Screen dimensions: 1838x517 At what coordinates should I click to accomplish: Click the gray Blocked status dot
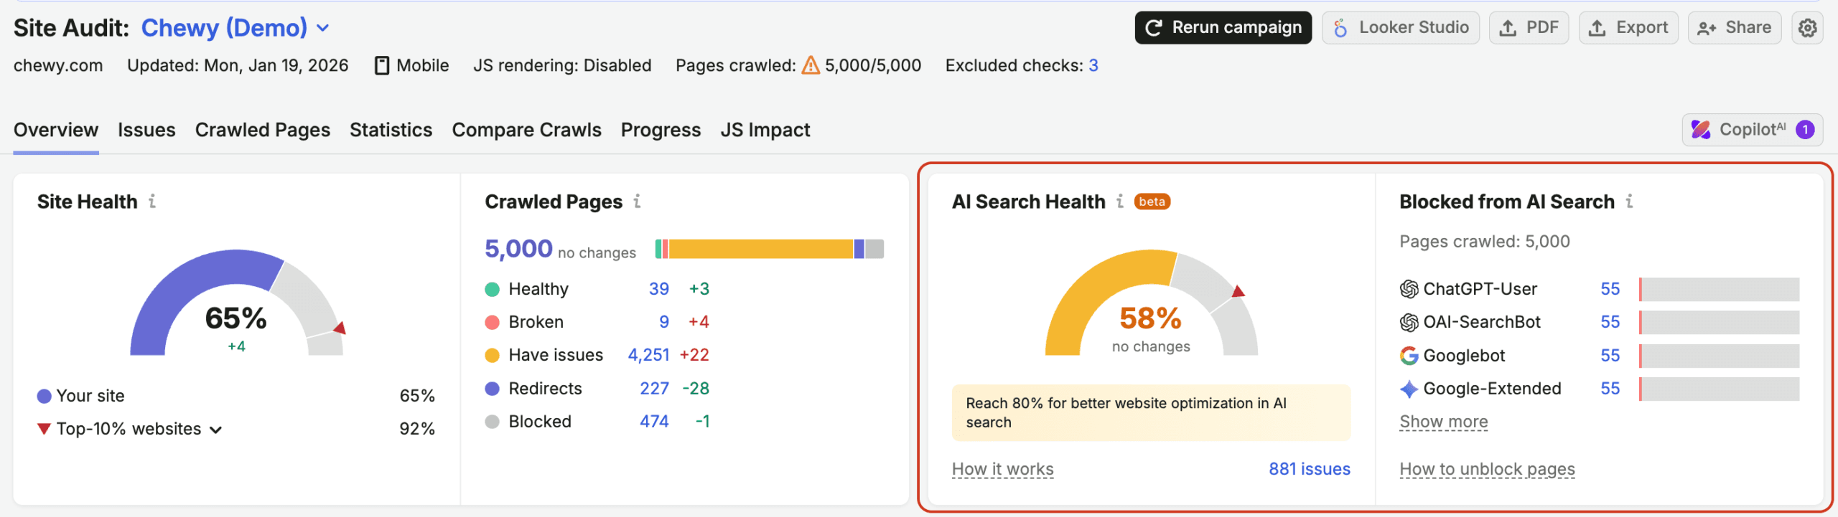coord(492,422)
